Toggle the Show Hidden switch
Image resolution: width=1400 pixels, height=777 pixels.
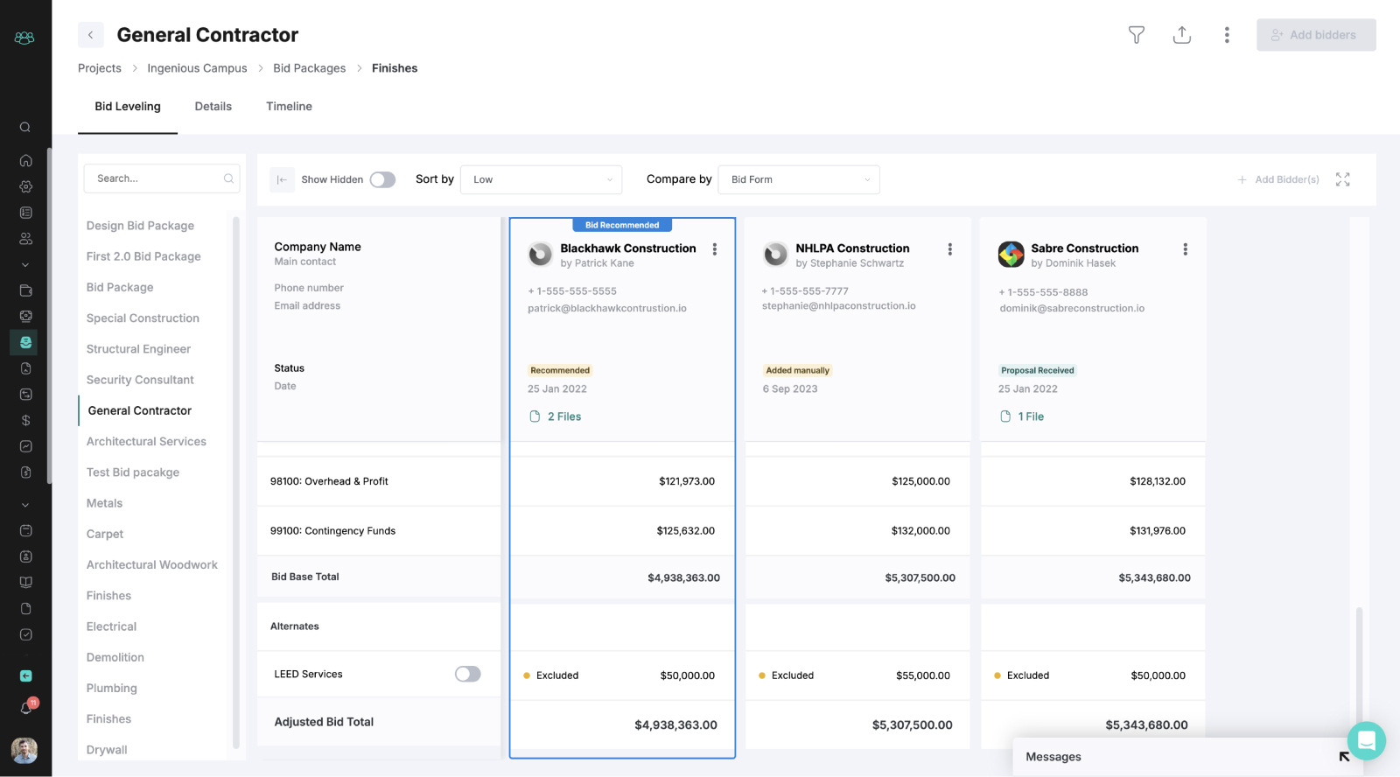coord(382,179)
